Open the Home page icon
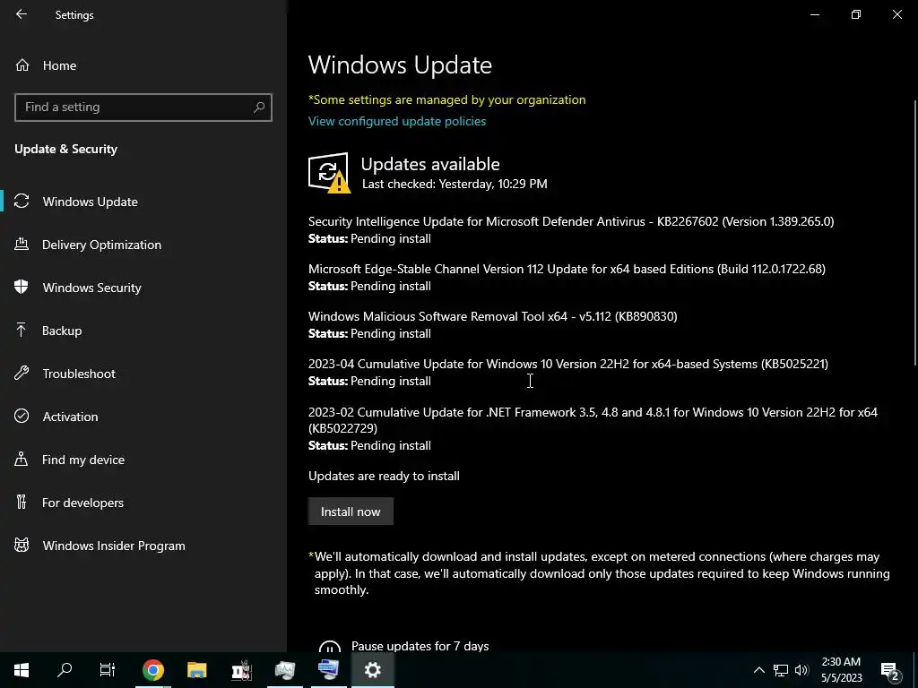 (x=22, y=64)
